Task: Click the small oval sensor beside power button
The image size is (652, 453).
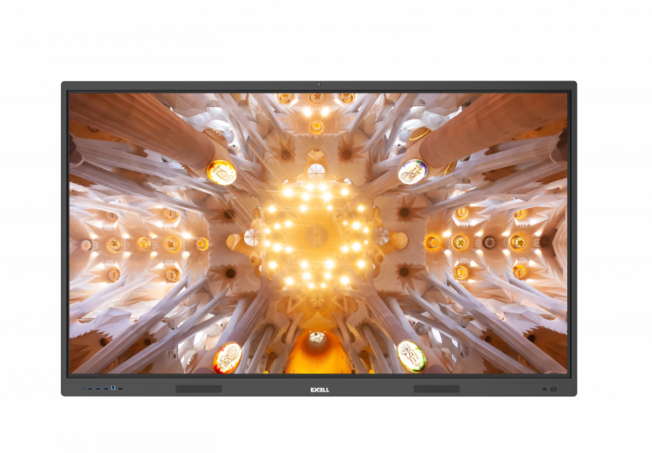Action: coord(544,389)
